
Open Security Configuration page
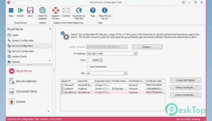tap(29, 51)
